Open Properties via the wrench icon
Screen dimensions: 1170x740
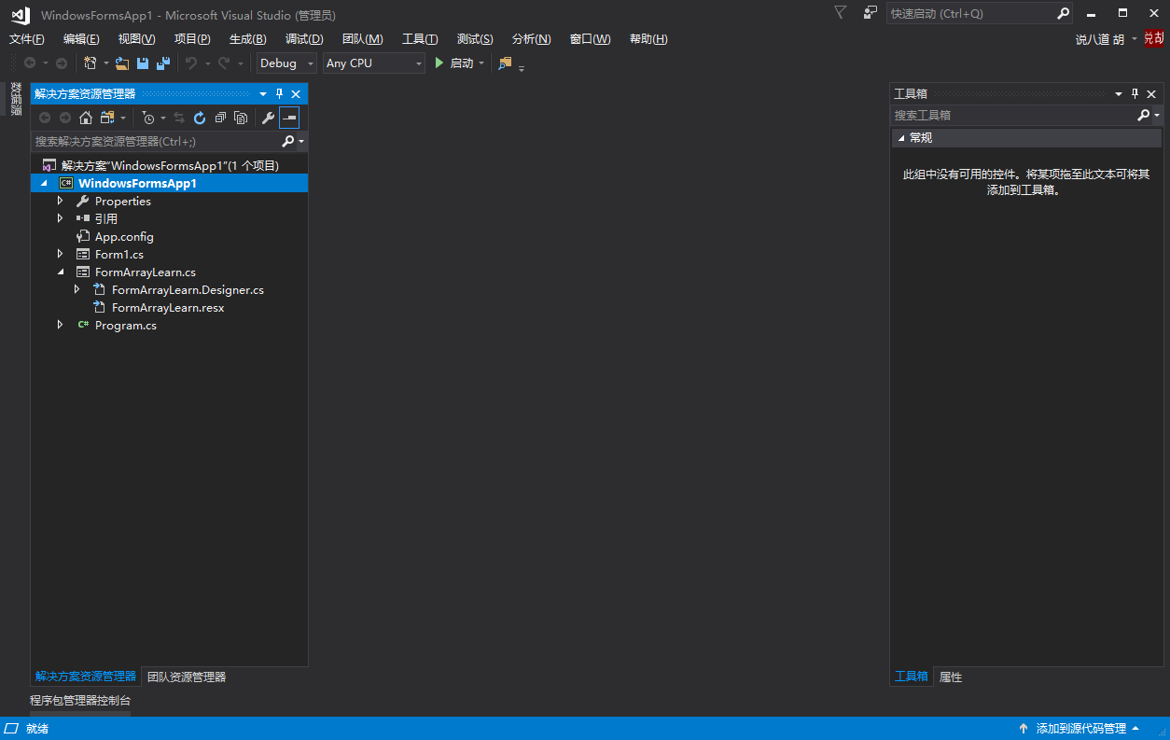(268, 118)
